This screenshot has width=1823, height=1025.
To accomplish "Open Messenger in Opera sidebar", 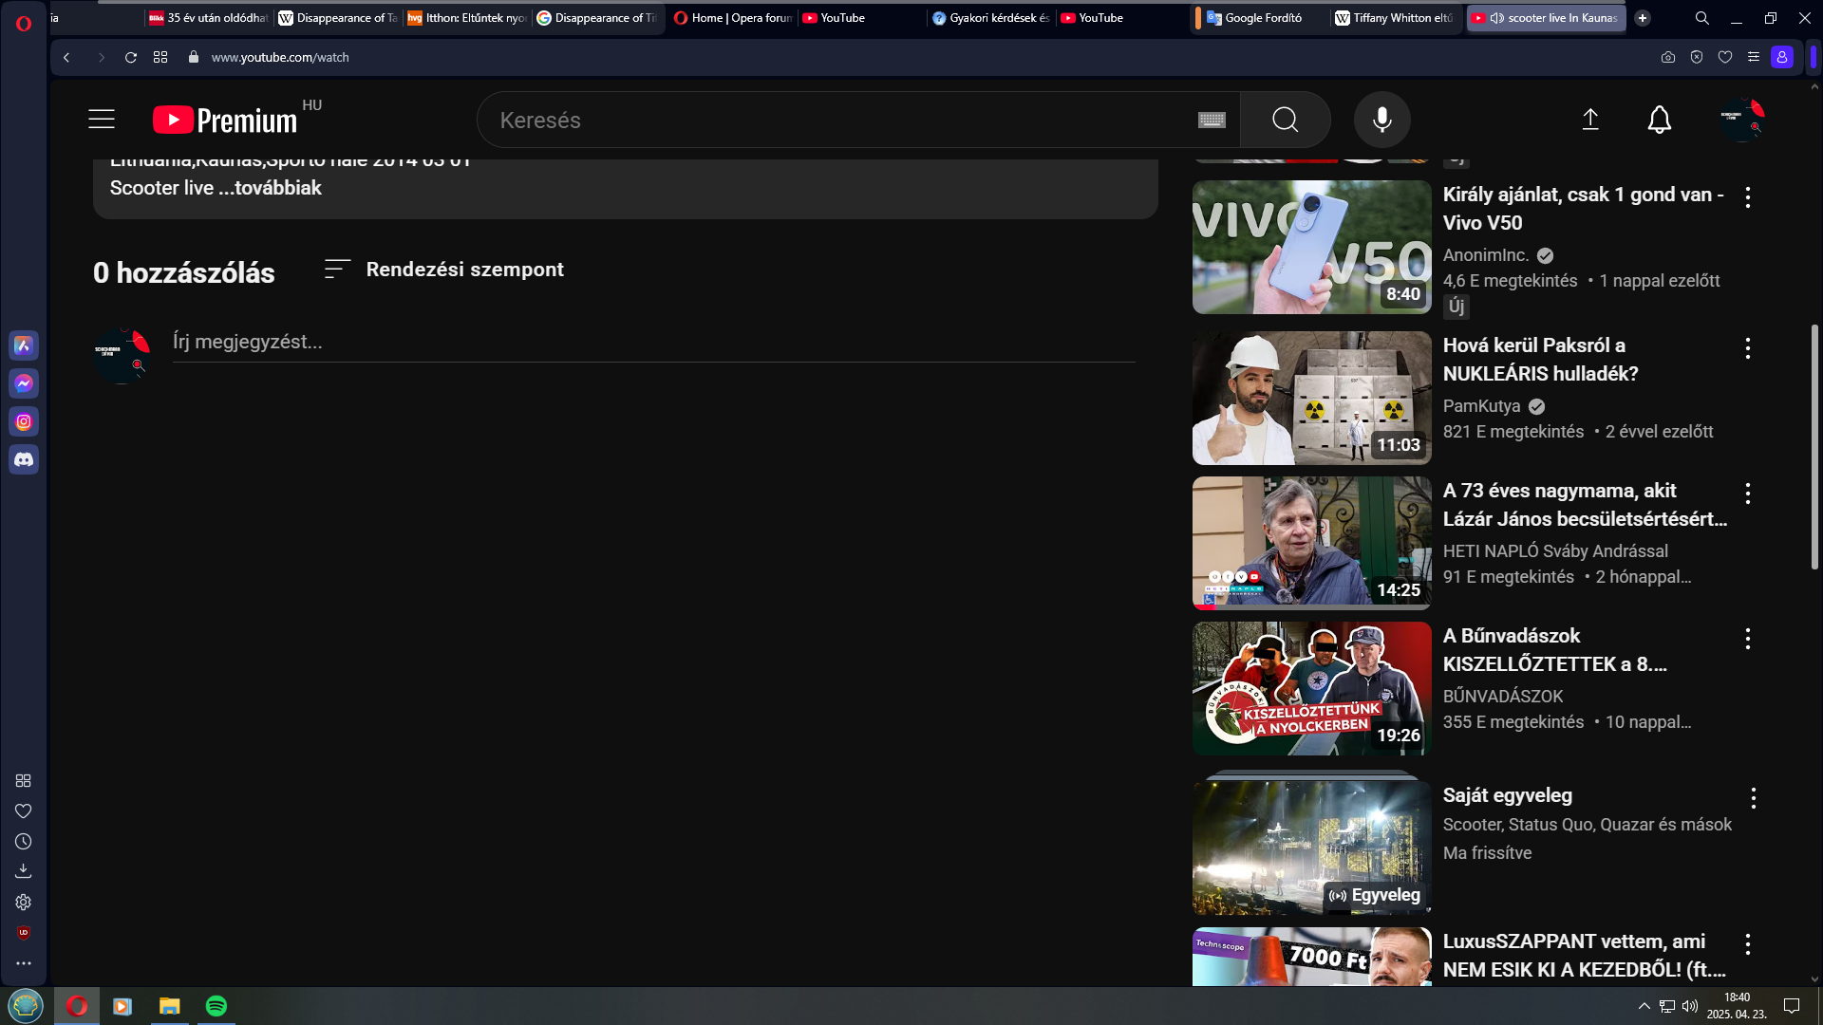I will pos(24,383).
